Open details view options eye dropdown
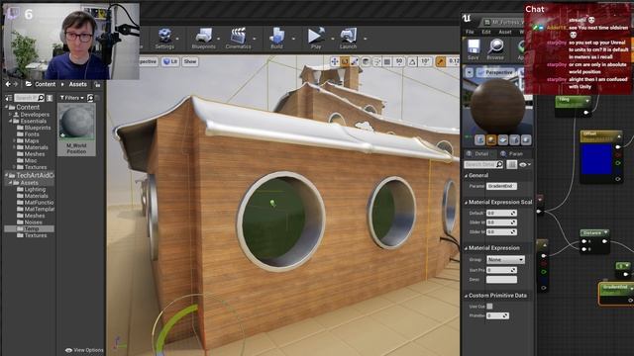The width and height of the screenshot is (634, 356). click(524, 165)
